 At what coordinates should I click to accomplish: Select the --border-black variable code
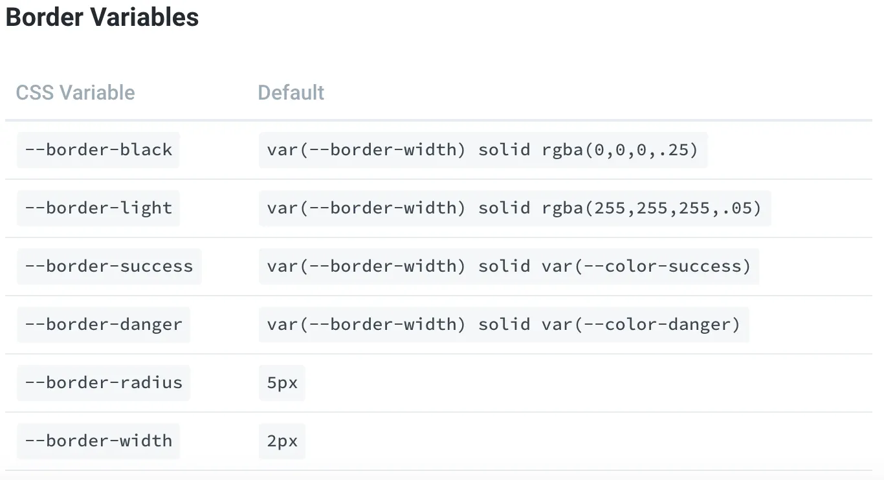(x=98, y=150)
